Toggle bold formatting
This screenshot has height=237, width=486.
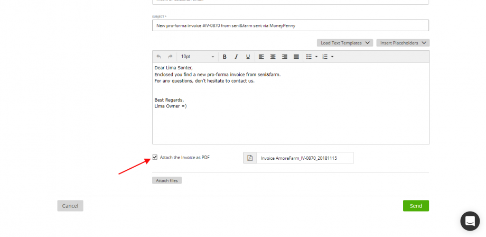225,57
